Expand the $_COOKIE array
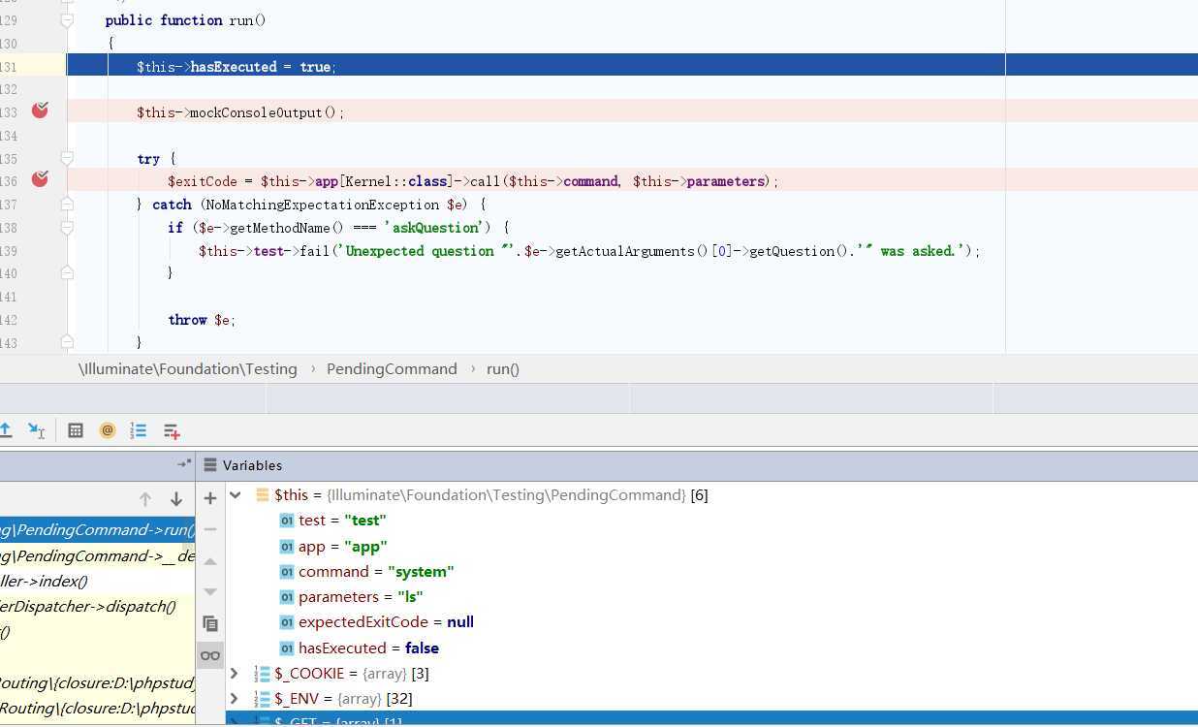The height and width of the screenshot is (727, 1198). coord(235,673)
